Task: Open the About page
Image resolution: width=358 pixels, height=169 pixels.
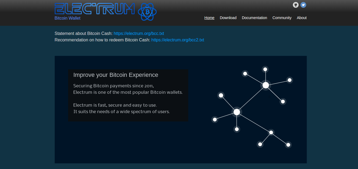Action: point(302,18)
